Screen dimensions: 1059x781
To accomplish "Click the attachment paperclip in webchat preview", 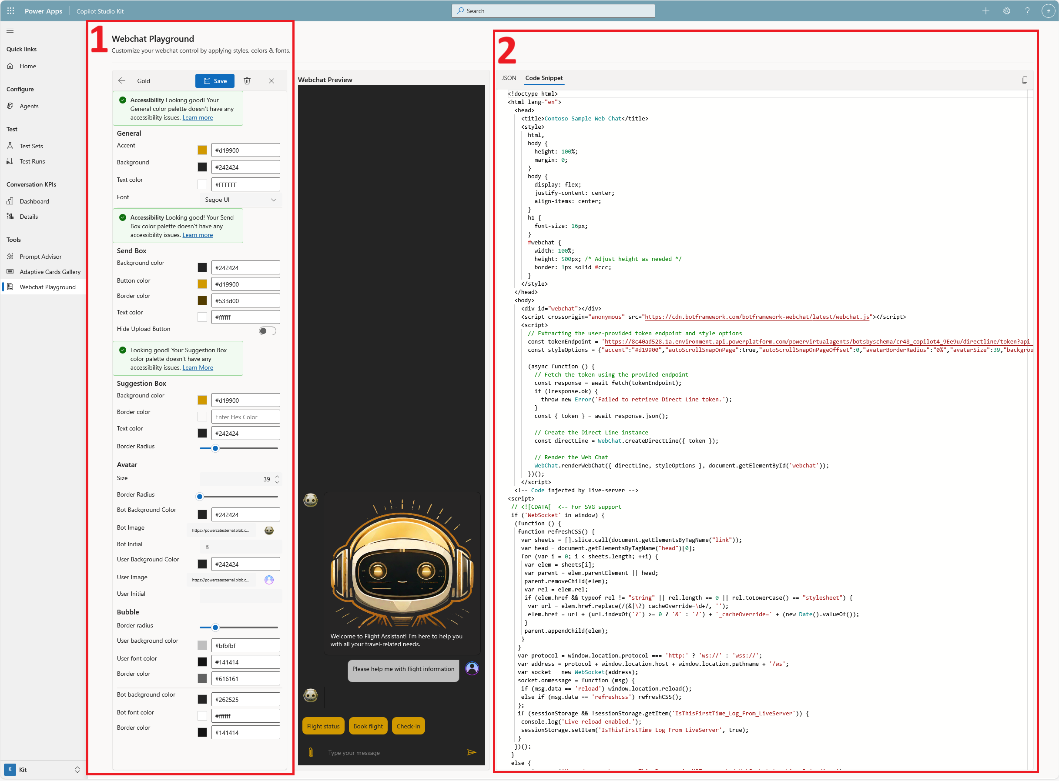I will pos(311,752).
